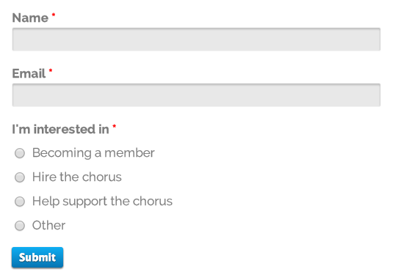Click the word interested in the heading

tap(65, 129)
